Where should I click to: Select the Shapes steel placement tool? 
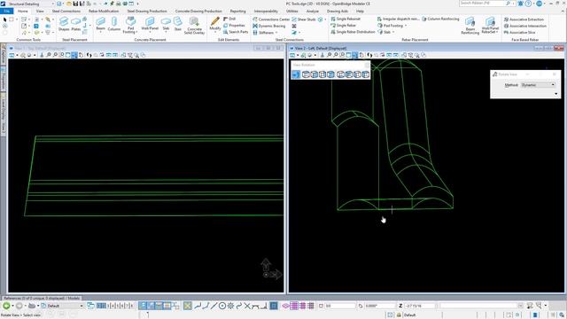coord(64,24)
